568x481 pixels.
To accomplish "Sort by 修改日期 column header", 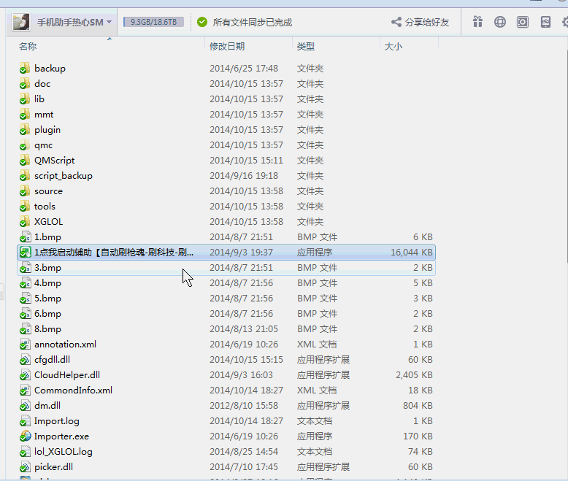I will point(227,47).
